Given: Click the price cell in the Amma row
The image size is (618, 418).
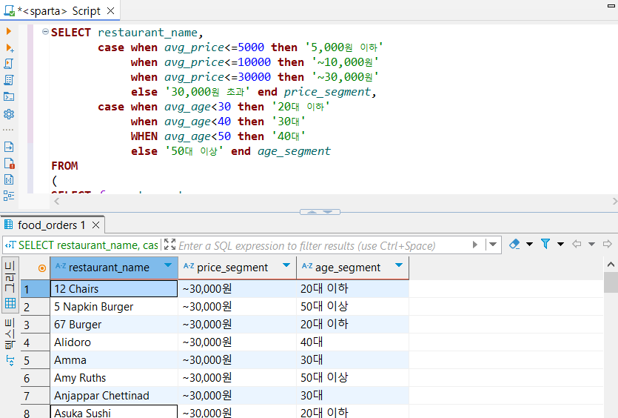Looking at the screenshot, I should 238,360.
